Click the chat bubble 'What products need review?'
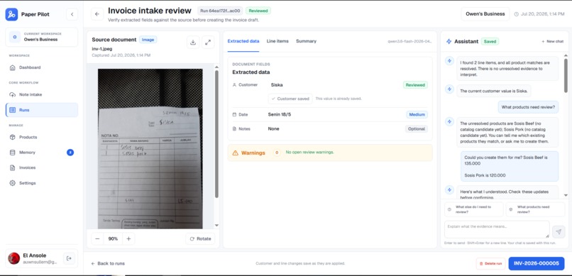Image resolution: width=572 pixels, height=276 pixels. click(x=528, y=107)
